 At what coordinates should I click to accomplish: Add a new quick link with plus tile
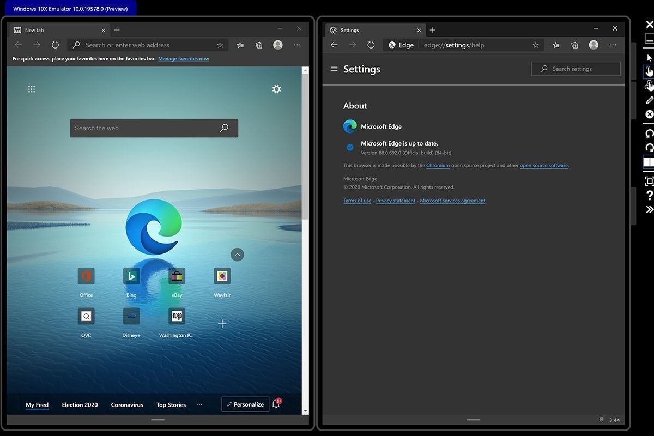point(222,324)
